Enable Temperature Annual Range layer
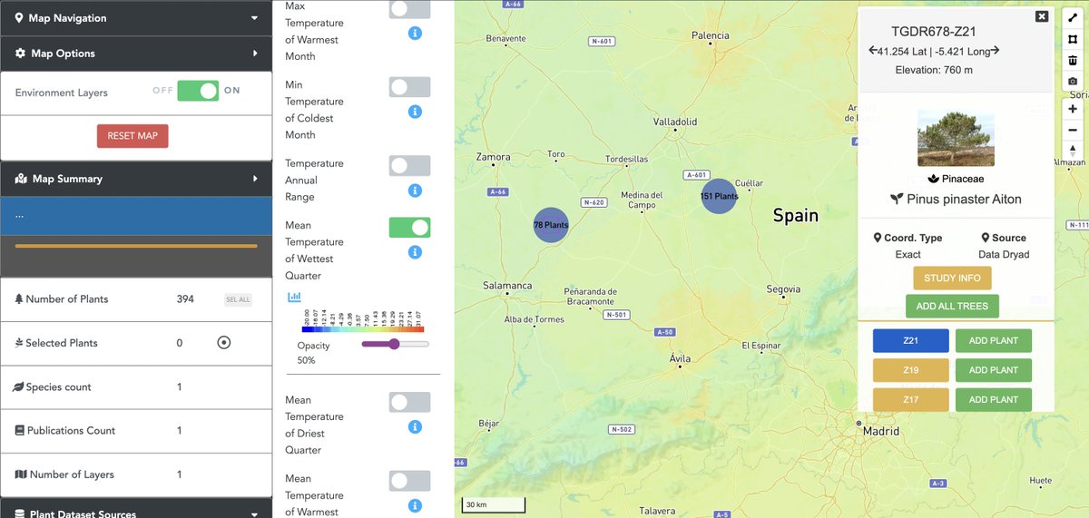The height and width of the screenshot is (518, 1089). pyautogui.click(x=409, y=165)
